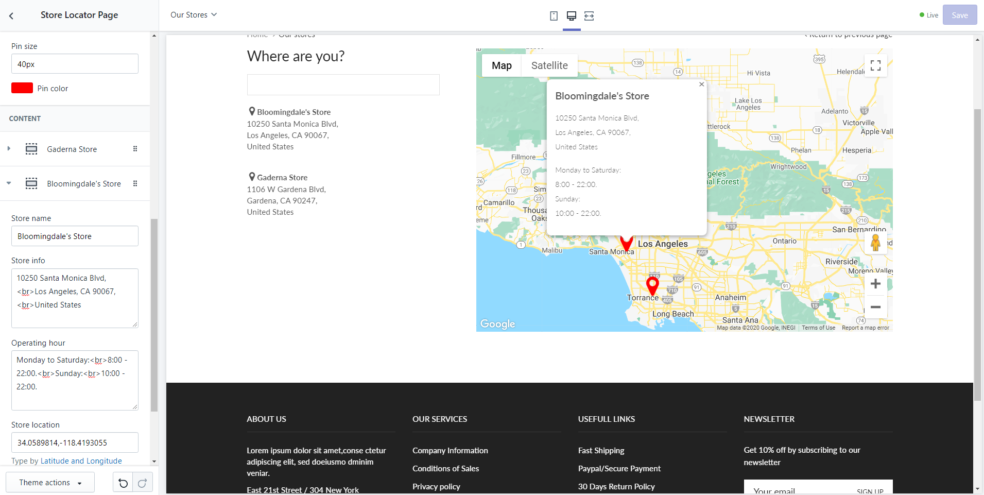The height and width of the screenshot is (495, 984).
Task: Click the Live status indicator
Action: (x=929, y=15)
